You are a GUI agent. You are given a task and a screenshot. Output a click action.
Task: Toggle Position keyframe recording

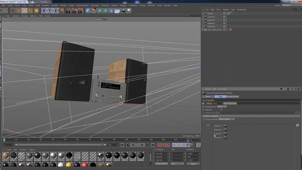pyautogui.click(x=174, y=145)
